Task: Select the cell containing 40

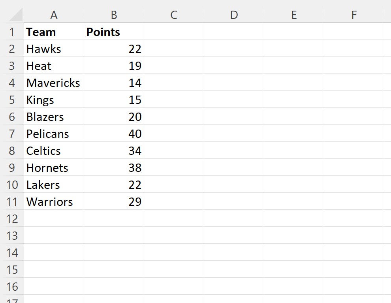Action: tap(114, 134)
